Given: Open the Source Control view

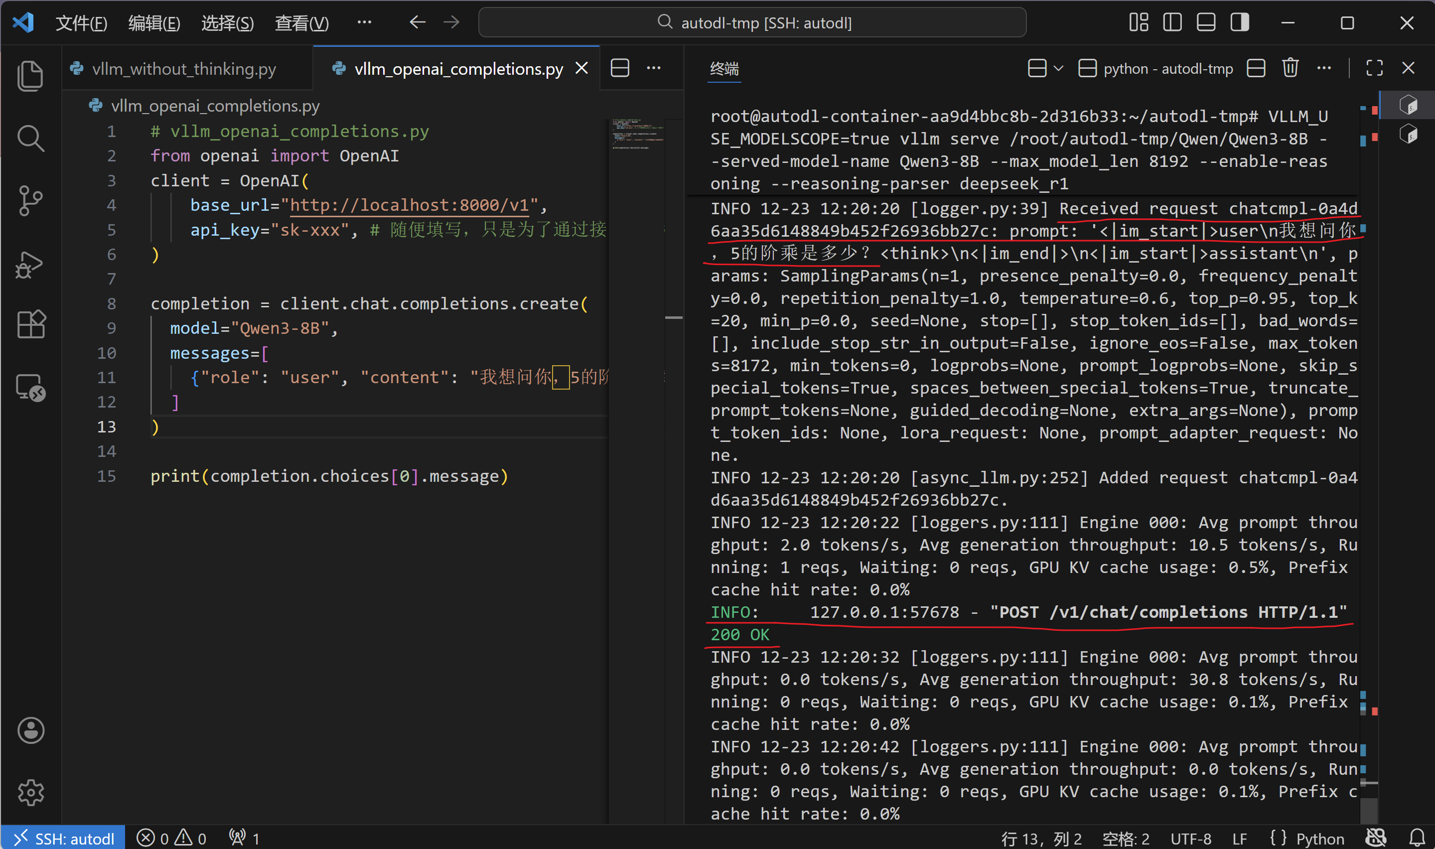Looking at the screenshot, I should pos(30,201).
